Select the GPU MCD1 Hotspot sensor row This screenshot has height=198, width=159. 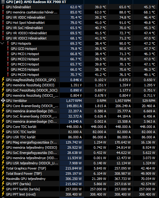(x=80, y=54)
